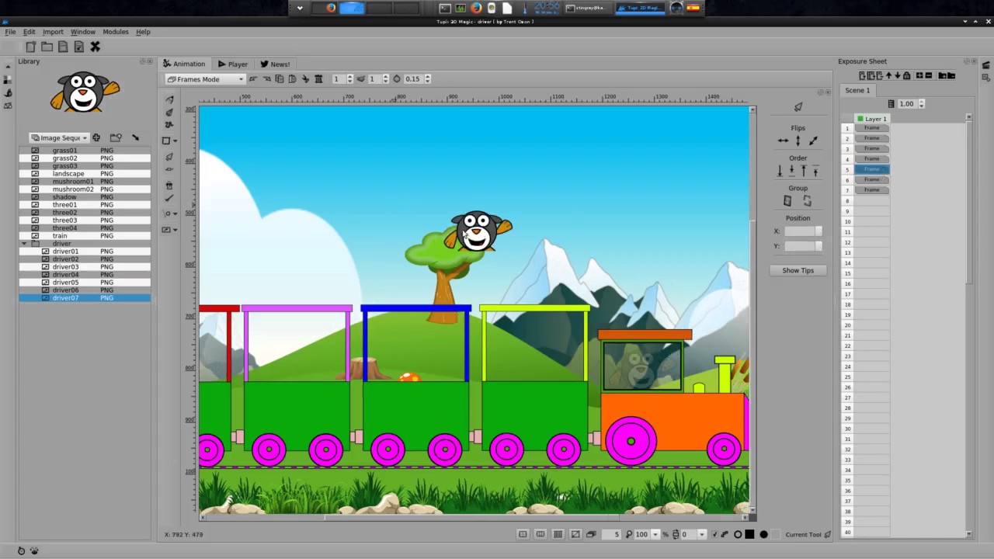Toggle checkbox beside landscape in library
The width and height of the screenshot is (994, 559).
35,173
